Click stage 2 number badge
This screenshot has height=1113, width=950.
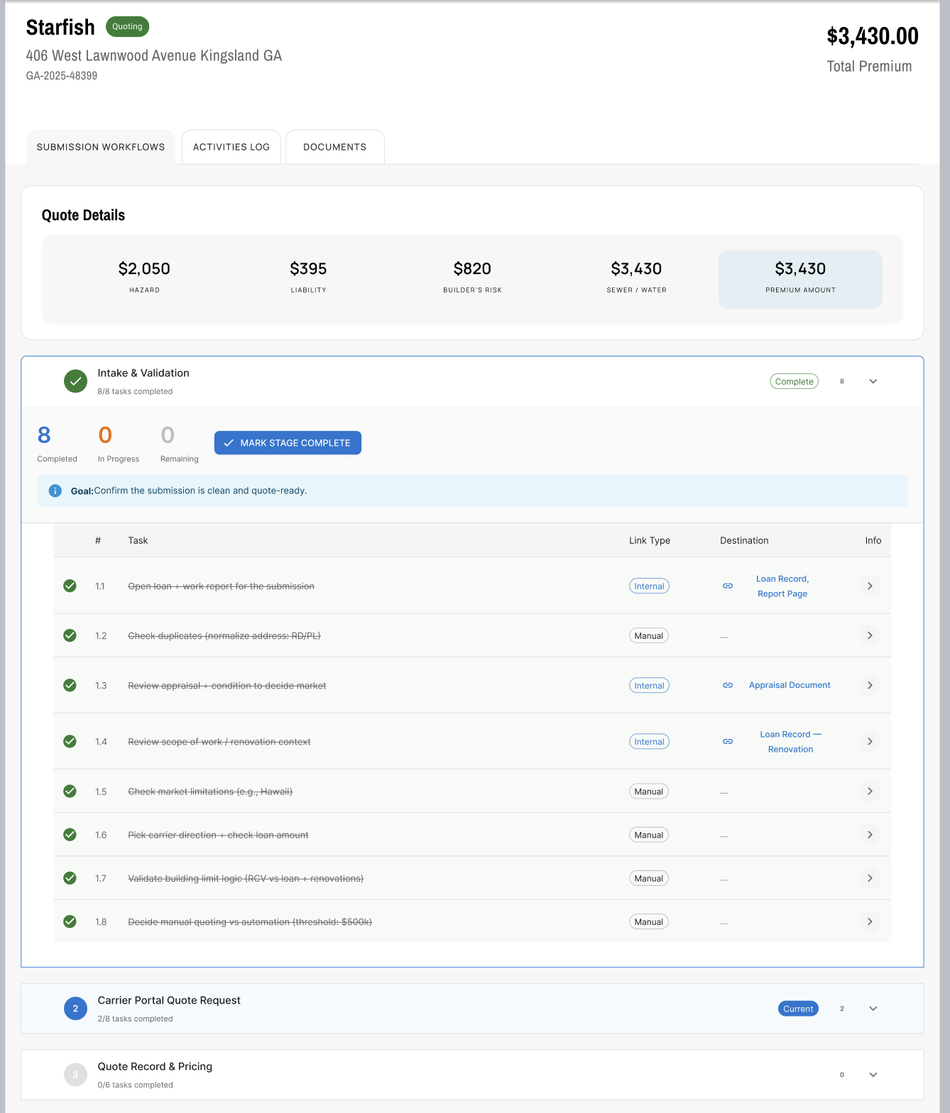tap(75, 1009)
